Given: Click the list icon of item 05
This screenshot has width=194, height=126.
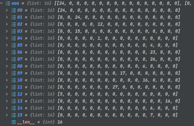Looking at the screenshot, I should click(x=14, y=45).
